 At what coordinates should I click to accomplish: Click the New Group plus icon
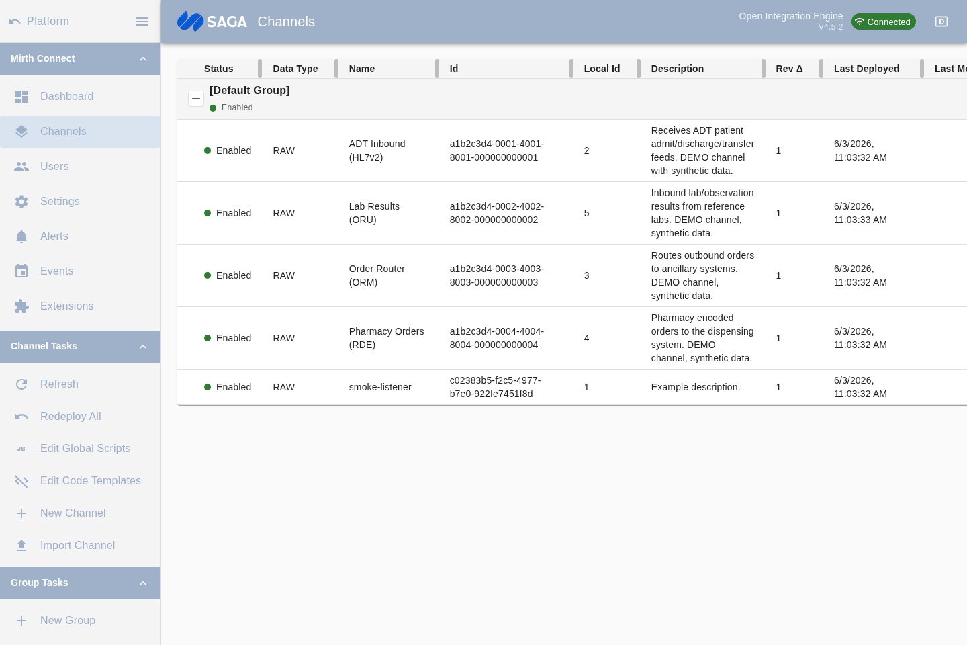tap(21, 621)
